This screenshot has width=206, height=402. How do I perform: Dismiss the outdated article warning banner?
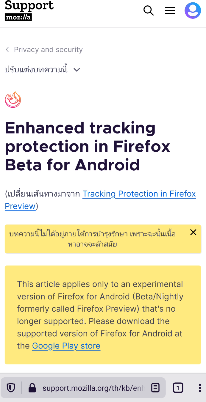pos(193,232)
